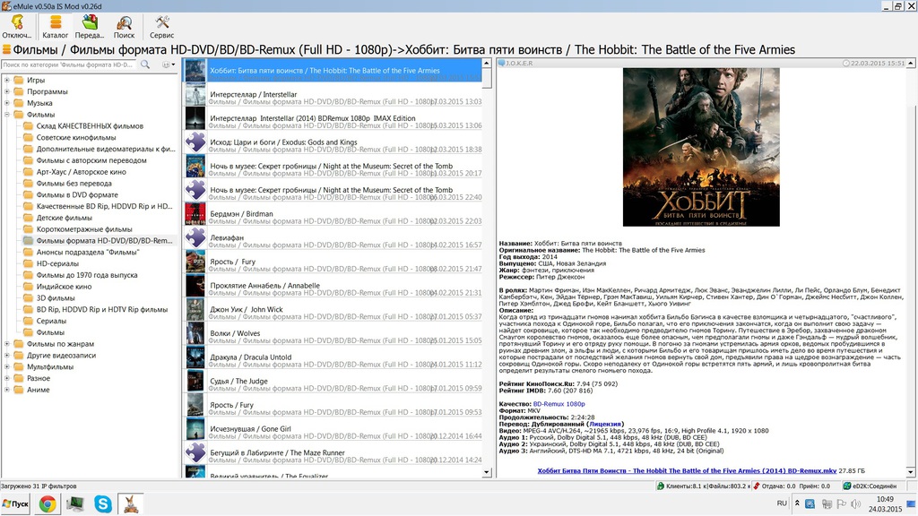Open the BD-Remux 1080p quality link
The height and width of the screenshot is (516, 918).
pyautogui.click(x=559, y=404)
